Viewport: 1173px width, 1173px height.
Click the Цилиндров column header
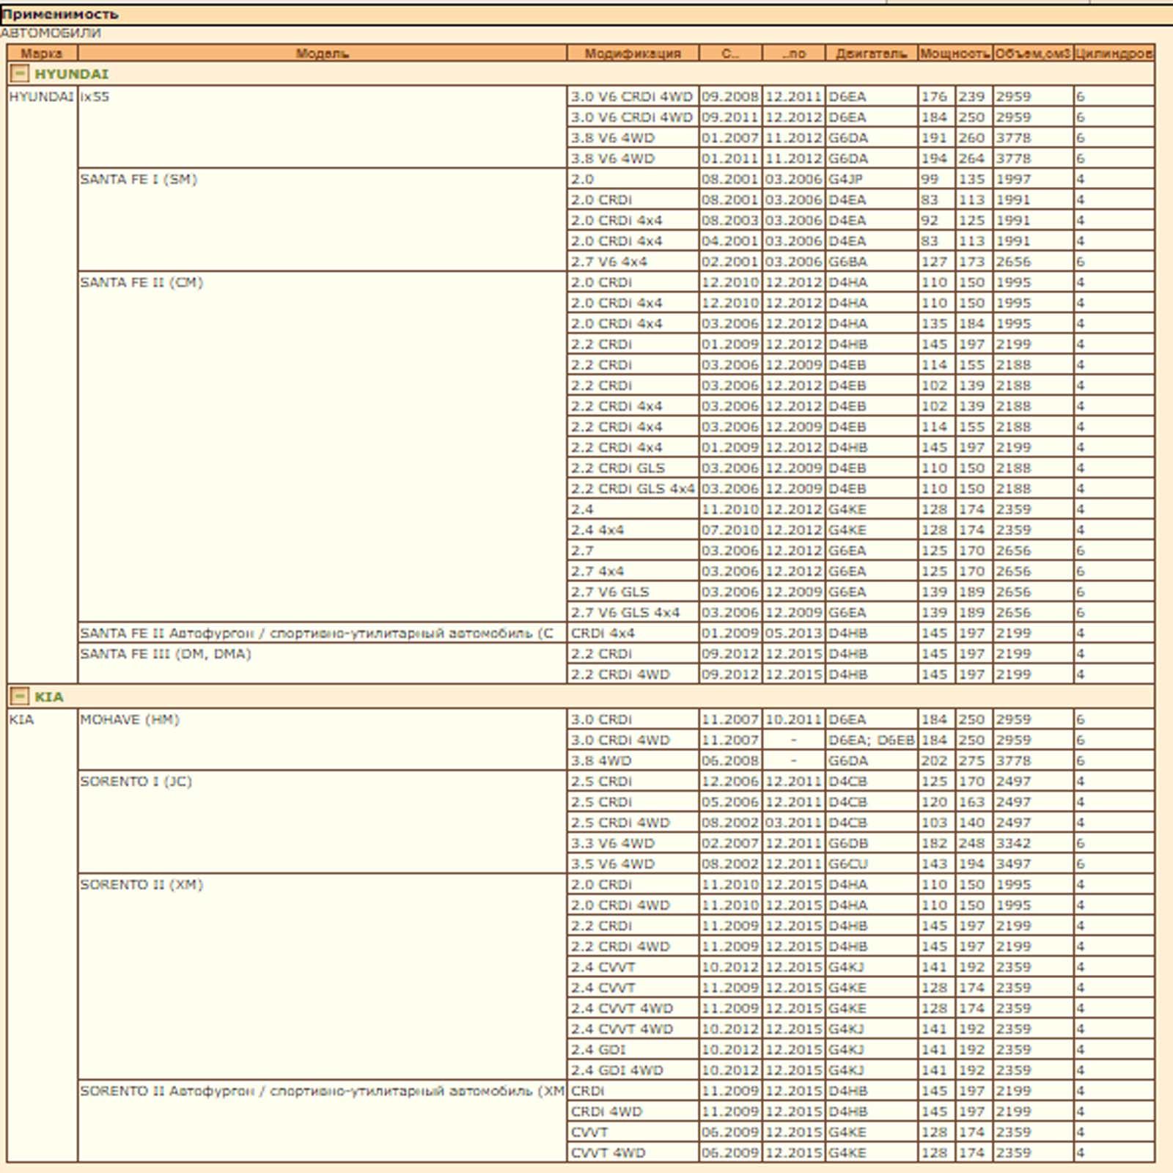click(x=1113, y=54)
